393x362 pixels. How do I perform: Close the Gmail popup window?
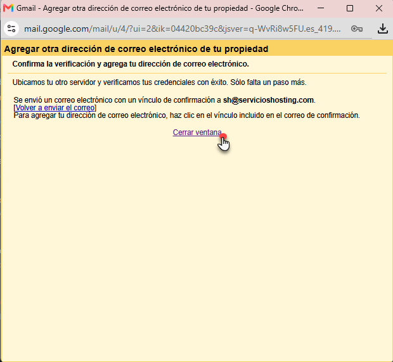tap(378, 8)
